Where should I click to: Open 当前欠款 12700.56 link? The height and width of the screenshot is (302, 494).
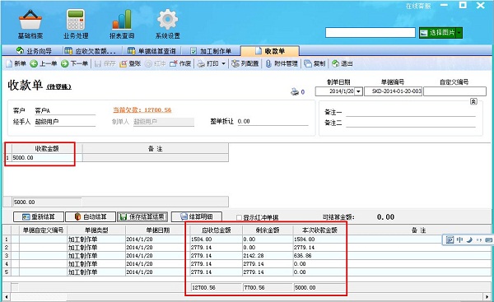point(142,110)
